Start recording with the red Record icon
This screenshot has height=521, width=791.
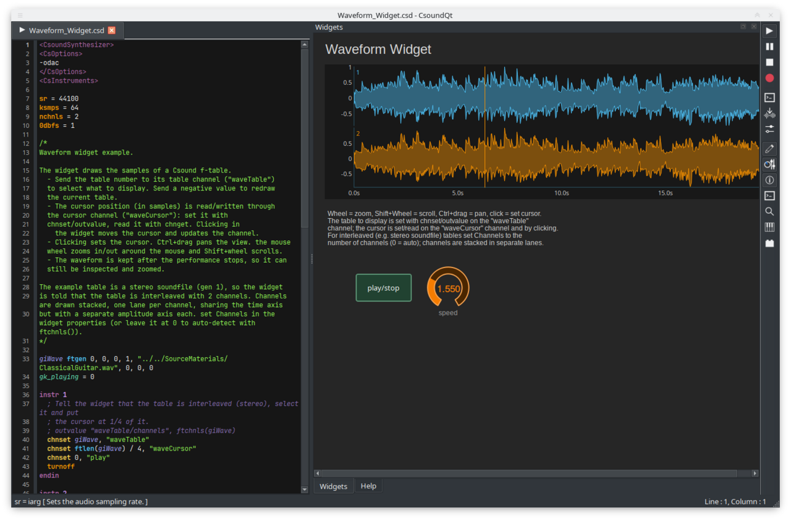(x=769, y=78)
